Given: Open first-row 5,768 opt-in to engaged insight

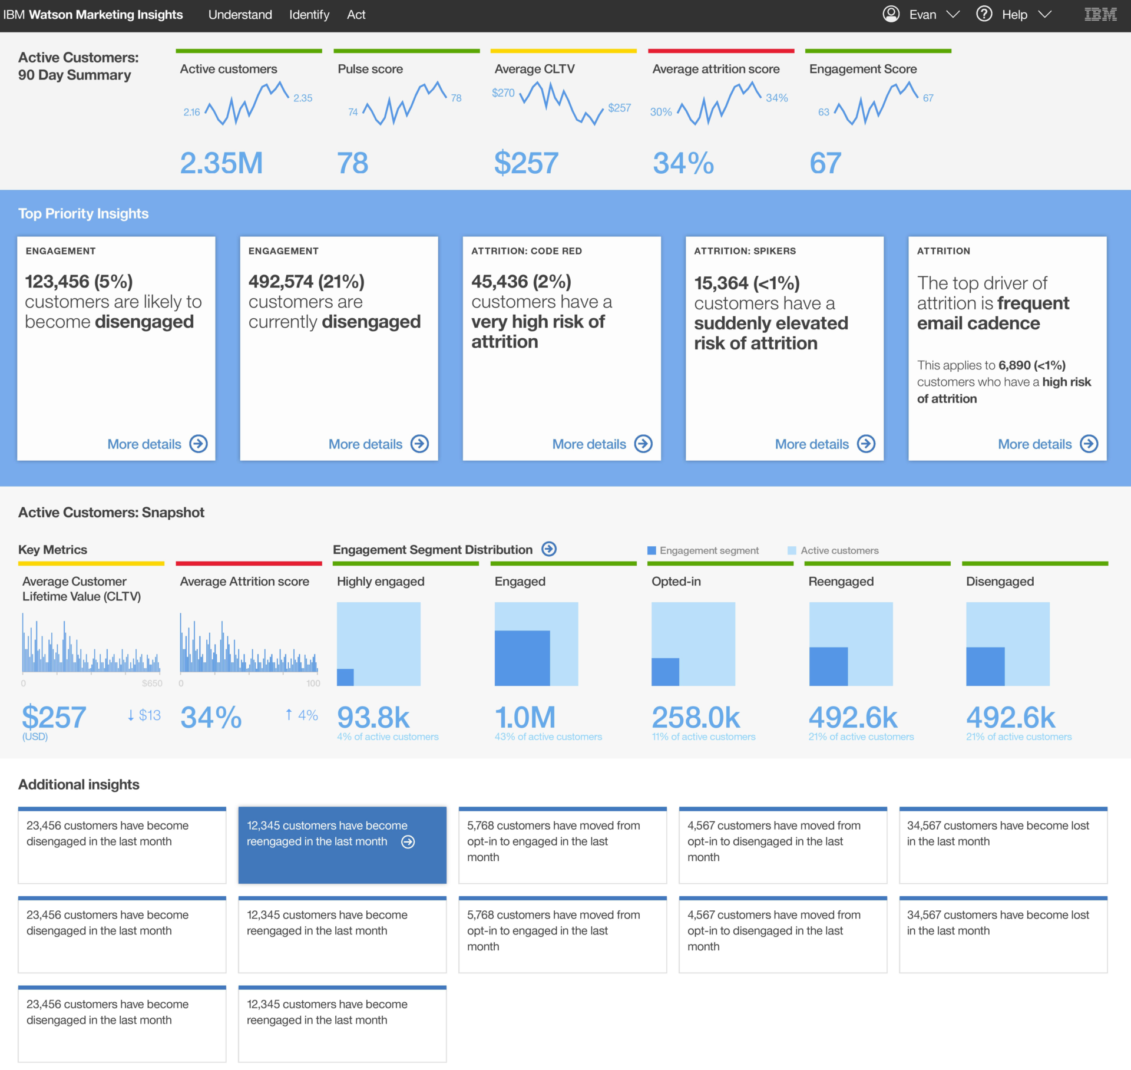Looking at the screenshot, I should 563,845.
